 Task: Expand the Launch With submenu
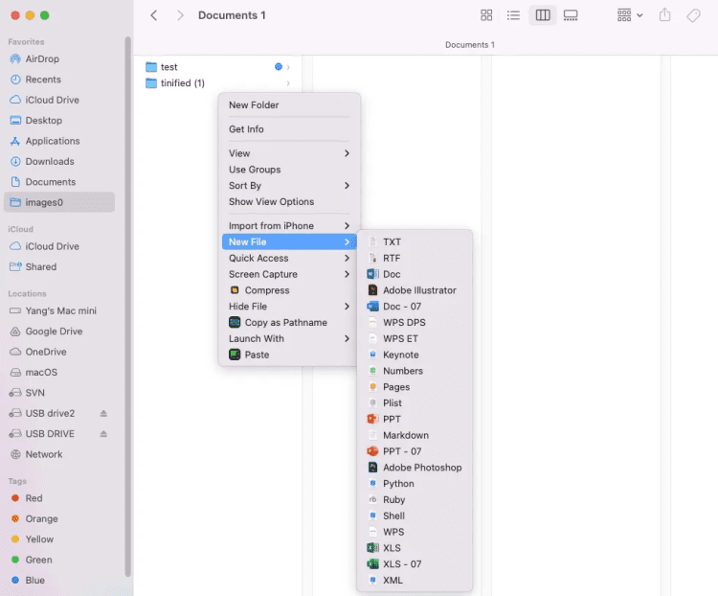289,338
